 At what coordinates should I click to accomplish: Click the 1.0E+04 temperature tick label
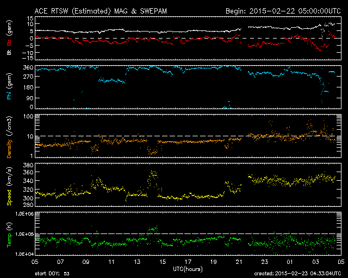(23, 254)
